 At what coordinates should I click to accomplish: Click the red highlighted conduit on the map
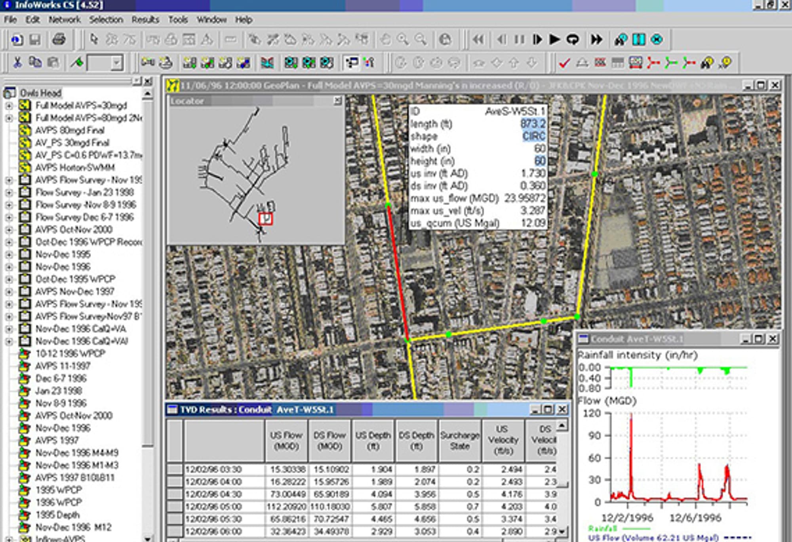tap(397, 273)
